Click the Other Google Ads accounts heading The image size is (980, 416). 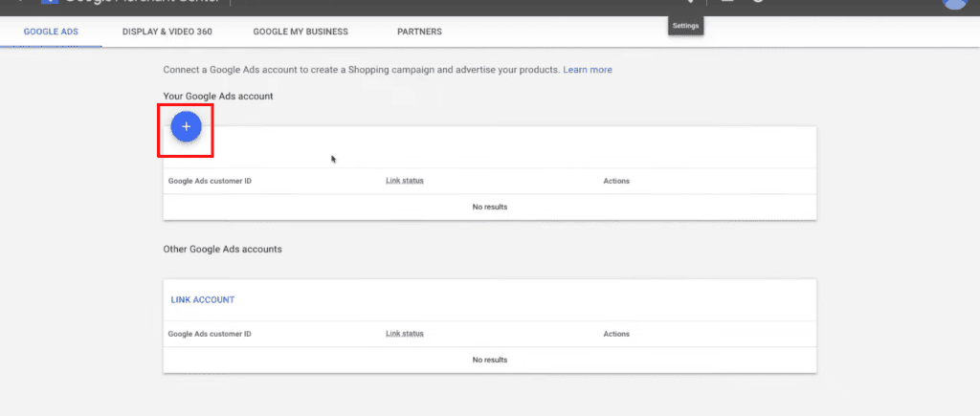(222, 250)
